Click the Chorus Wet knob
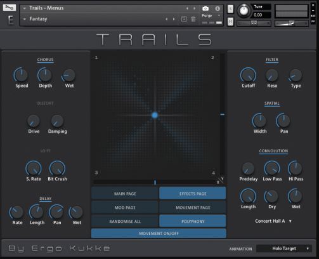The width and height of the screenshot is (319, 259). coord(69,76)
